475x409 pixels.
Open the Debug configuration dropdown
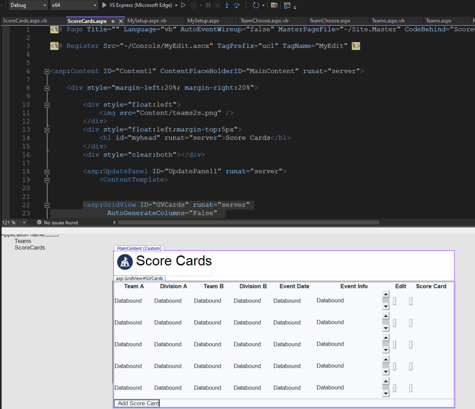tap(28, 5)
